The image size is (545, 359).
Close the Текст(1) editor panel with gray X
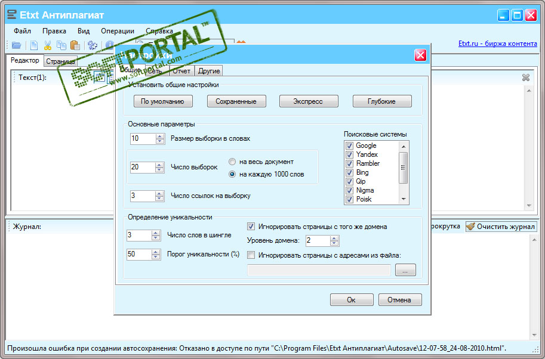coord(526,78)
